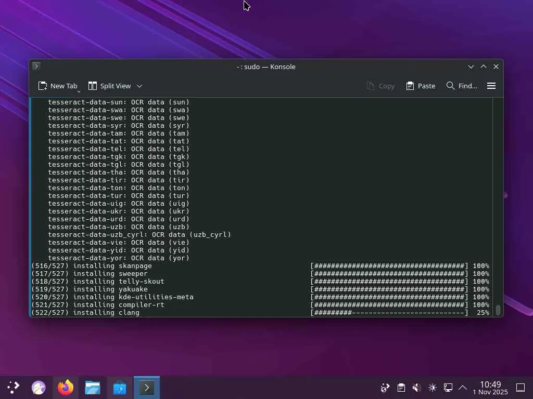Open the globe-and-gear system tray icon
The image size is (533, 399).
385,388
